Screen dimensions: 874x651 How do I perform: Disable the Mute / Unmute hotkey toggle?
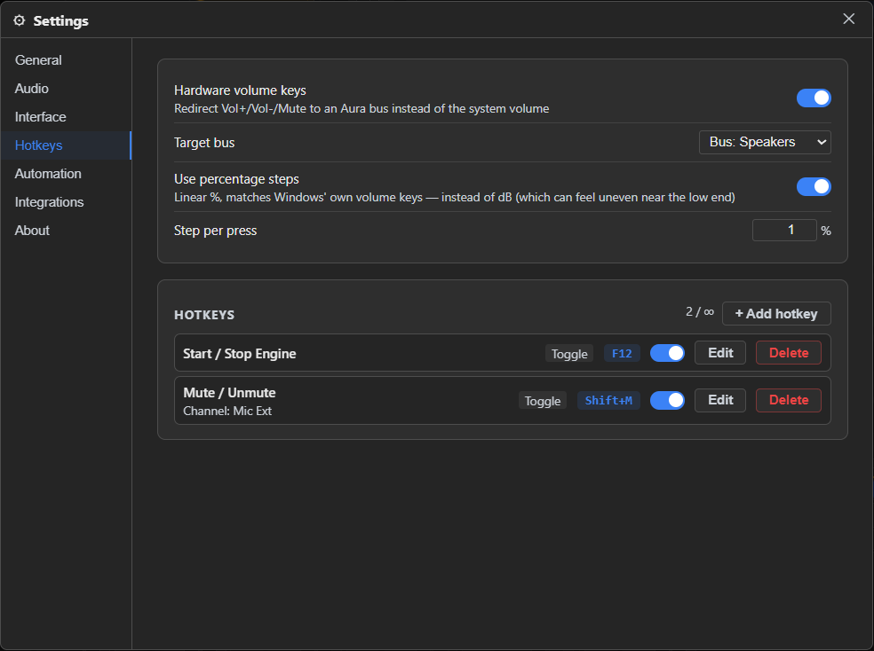[667, 400]
